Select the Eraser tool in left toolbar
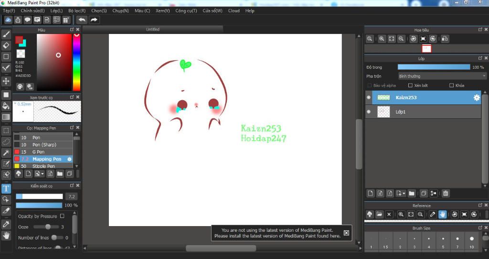 6,45
